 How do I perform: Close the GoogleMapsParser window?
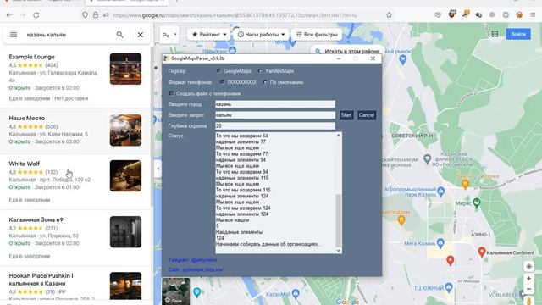373,58
